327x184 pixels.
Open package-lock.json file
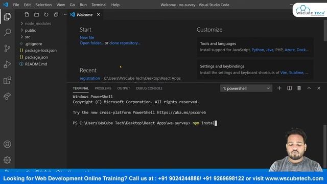pyautogui.click(x=41, y=51)
